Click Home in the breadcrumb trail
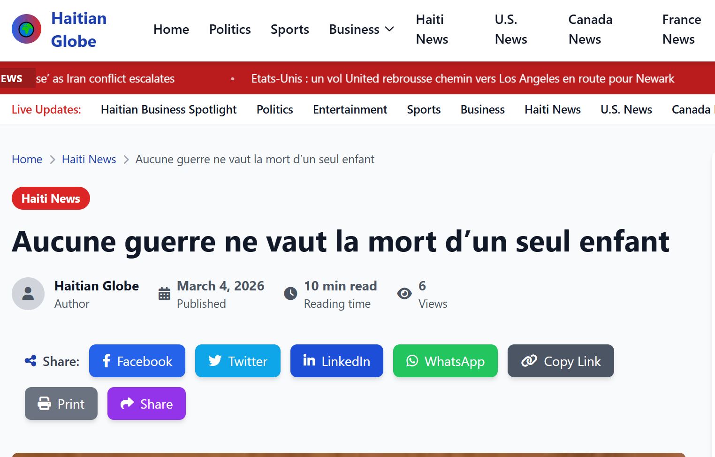Viewport: 715px width, 457px height. [27, 160]
